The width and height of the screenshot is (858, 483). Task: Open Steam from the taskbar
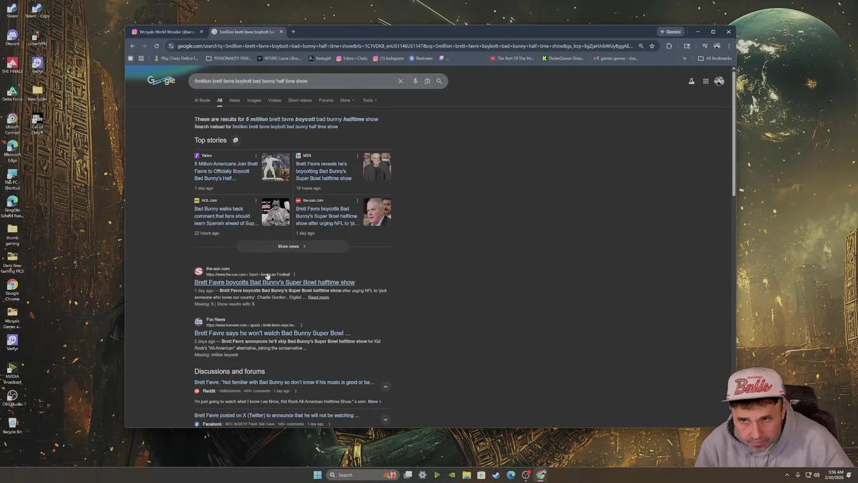(496, 475)
